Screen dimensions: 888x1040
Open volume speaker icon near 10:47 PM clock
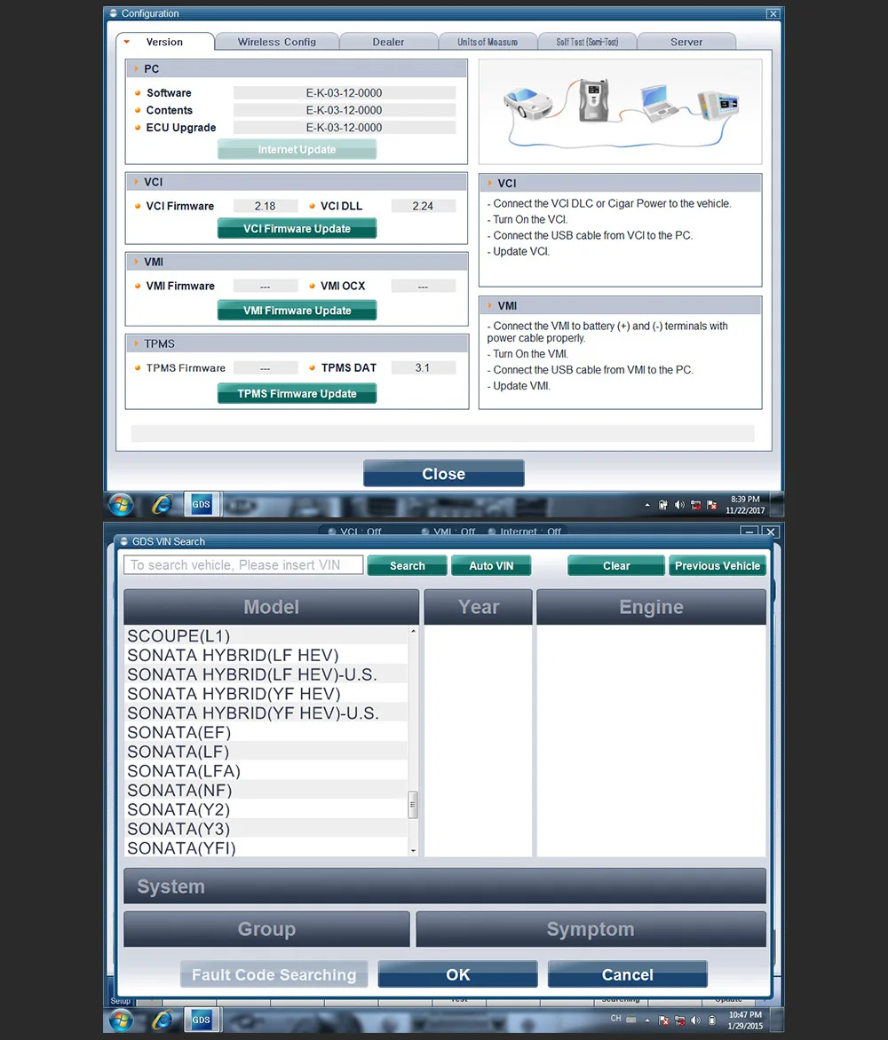[695, 1020]
